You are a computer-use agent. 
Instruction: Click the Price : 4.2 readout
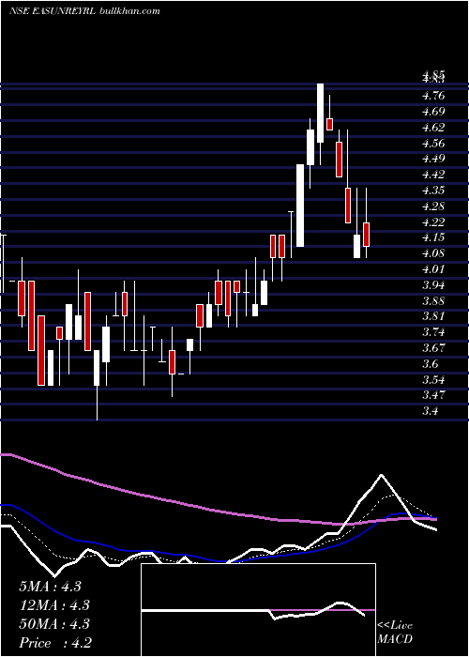pos(55,643)
